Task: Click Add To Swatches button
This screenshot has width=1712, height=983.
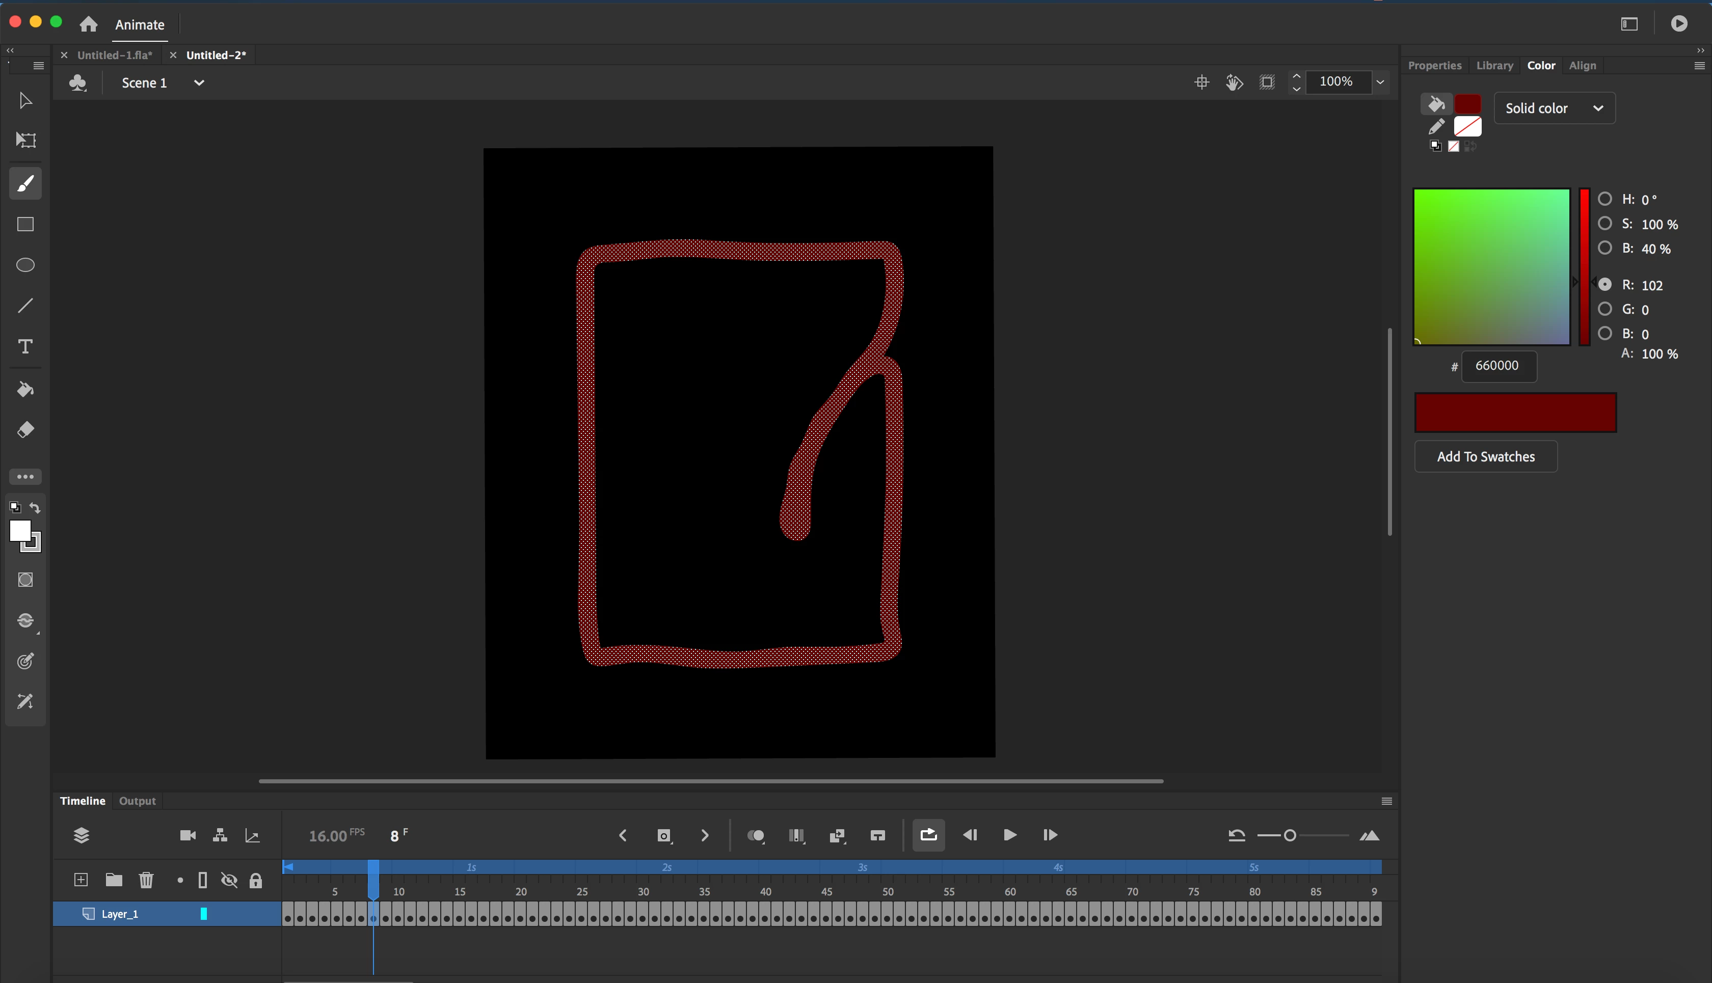Action: click(x=1485, y=456)
